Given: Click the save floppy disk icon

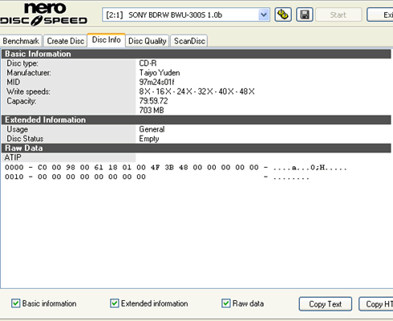Looking at the screenshot, I should coord(305,14).
